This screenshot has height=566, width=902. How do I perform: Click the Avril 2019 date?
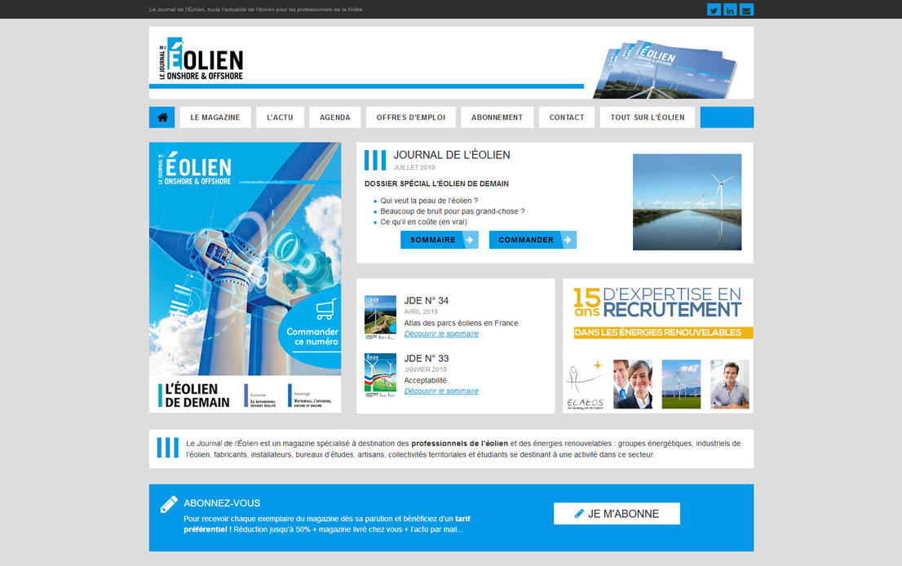[421, 312]
